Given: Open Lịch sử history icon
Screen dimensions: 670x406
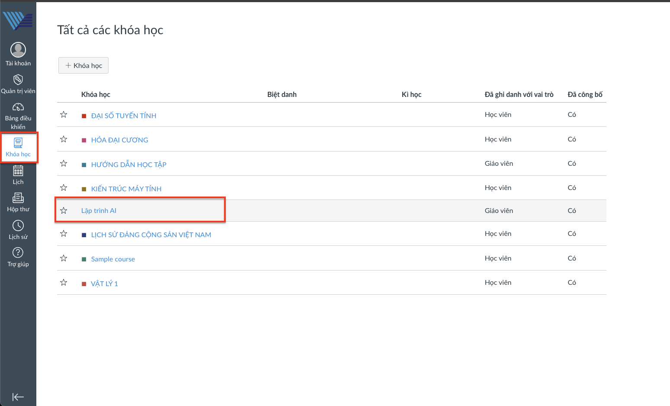Looking at the screenshot, I should click(x=18, y=226).
